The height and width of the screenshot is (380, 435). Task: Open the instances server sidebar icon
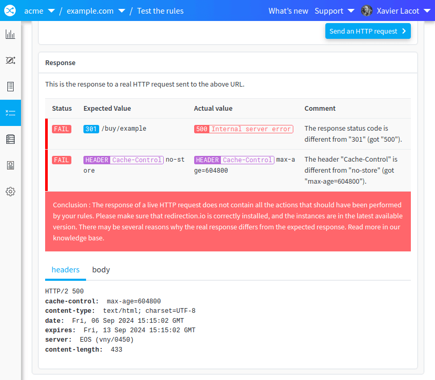(x=10, y=139)
